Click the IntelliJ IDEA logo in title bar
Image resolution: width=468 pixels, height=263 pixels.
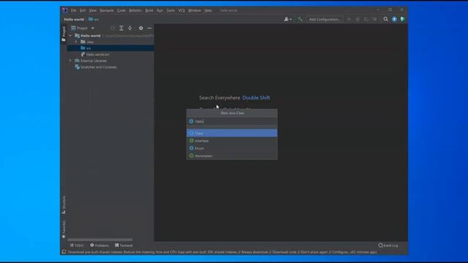pos(65,10)
